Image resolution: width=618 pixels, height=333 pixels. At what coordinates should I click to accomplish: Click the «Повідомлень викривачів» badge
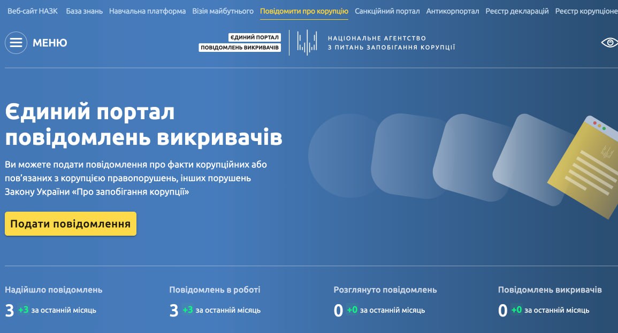click(240, 48)
